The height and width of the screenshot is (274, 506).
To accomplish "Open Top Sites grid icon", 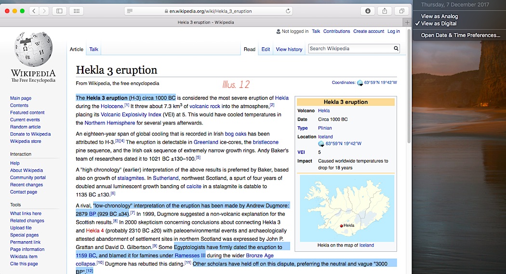I will (x=77, y=11).
